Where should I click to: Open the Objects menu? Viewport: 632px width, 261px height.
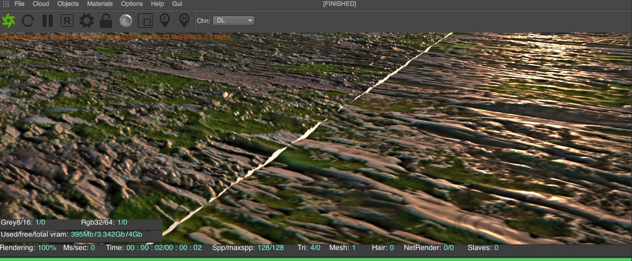click(x=68, y=3)
